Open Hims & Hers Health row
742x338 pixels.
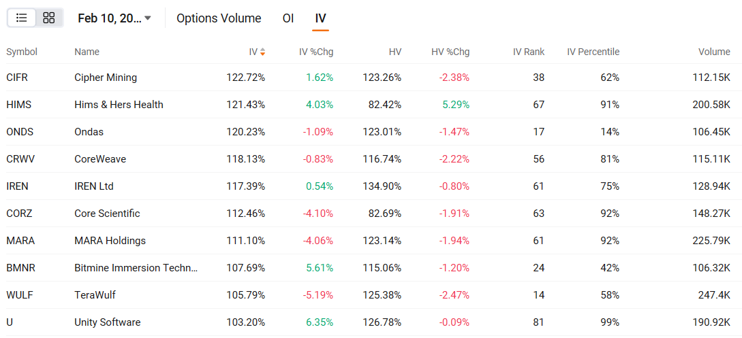[x=371, y=105]
